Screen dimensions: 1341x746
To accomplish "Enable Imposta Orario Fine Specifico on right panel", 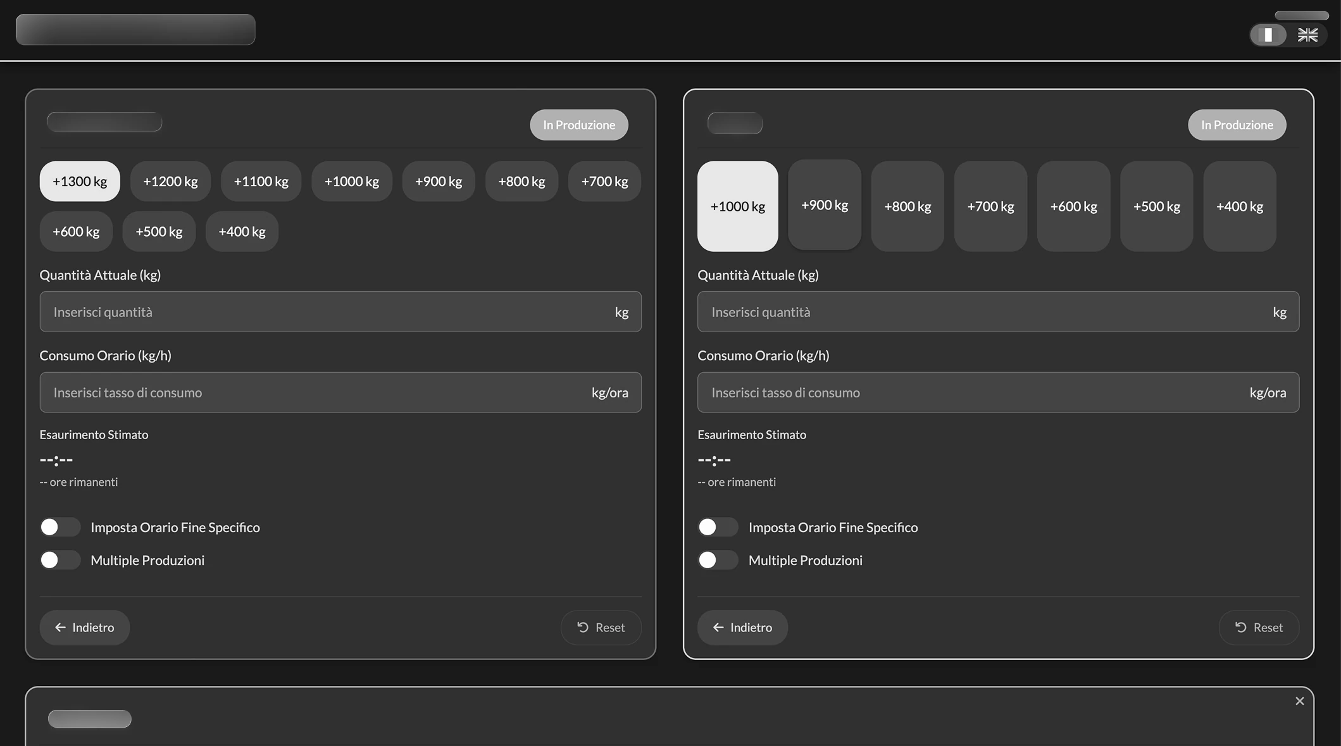I will coord(718,526).
